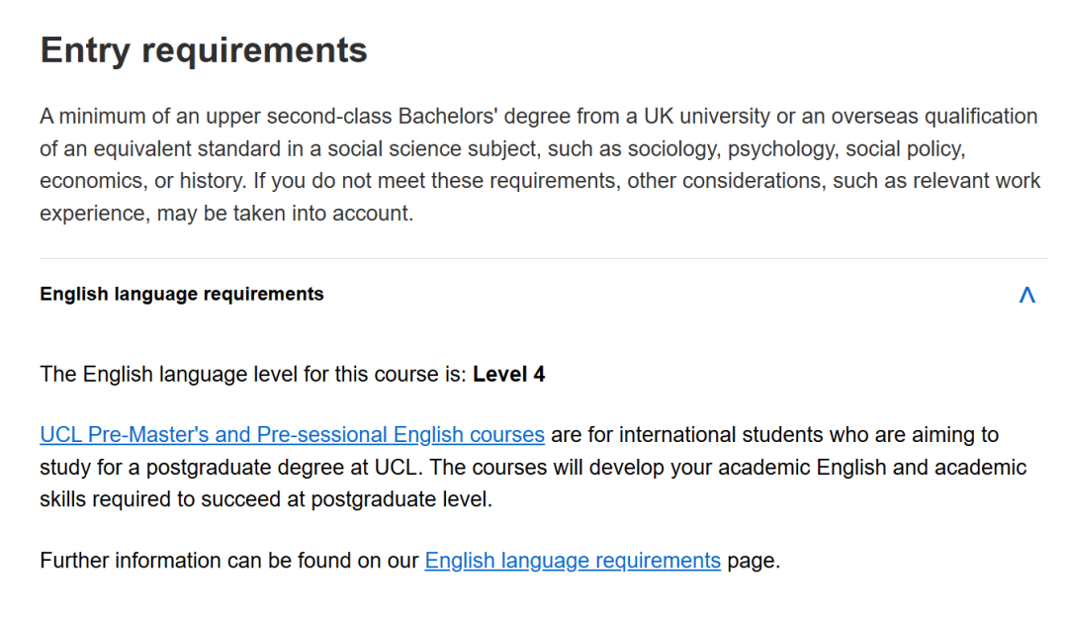
Task: Click the bold 'Level 4' text
Action: coord(508,375)
